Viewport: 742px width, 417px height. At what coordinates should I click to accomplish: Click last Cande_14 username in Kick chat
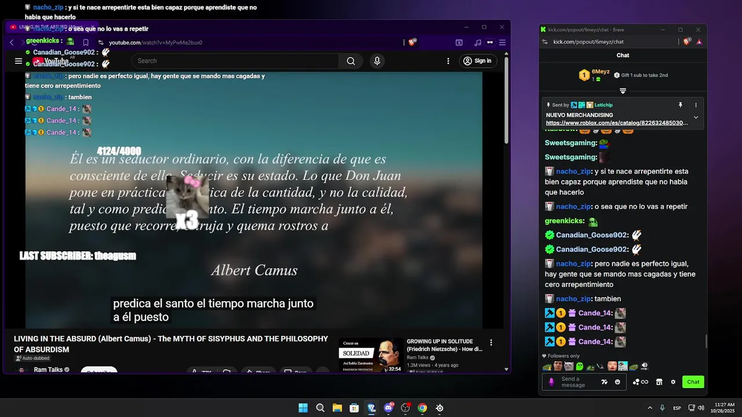(x=594, y=342)
